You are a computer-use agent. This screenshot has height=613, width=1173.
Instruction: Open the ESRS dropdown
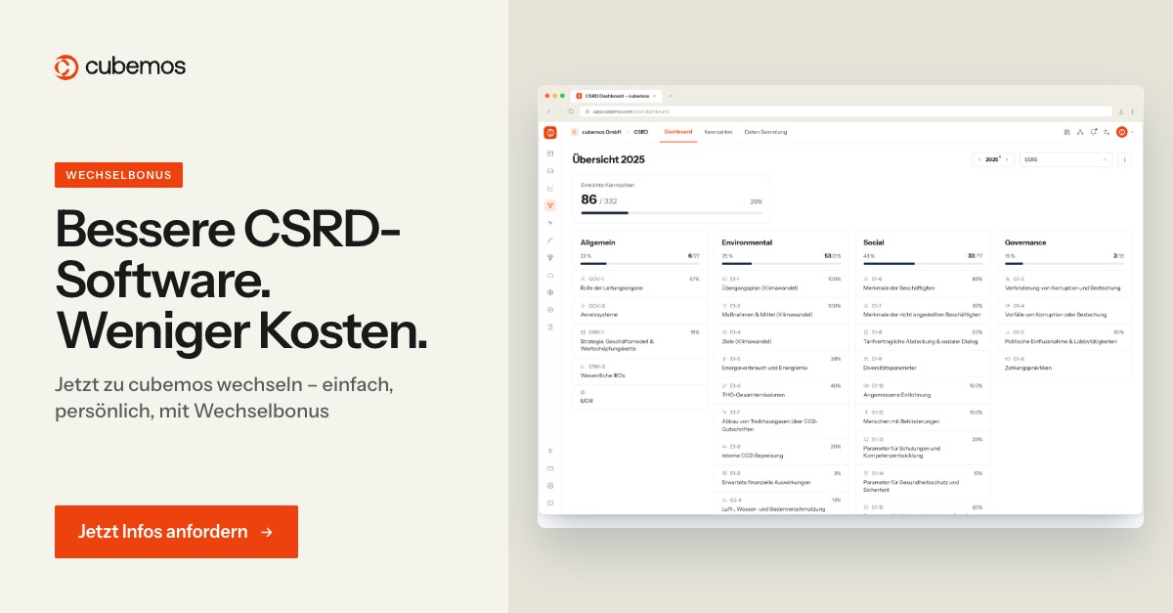[1065, 159]
